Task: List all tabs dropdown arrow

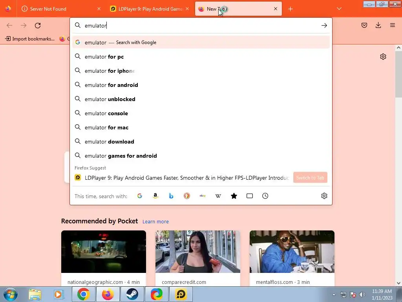Action: [x=339, y=9]
